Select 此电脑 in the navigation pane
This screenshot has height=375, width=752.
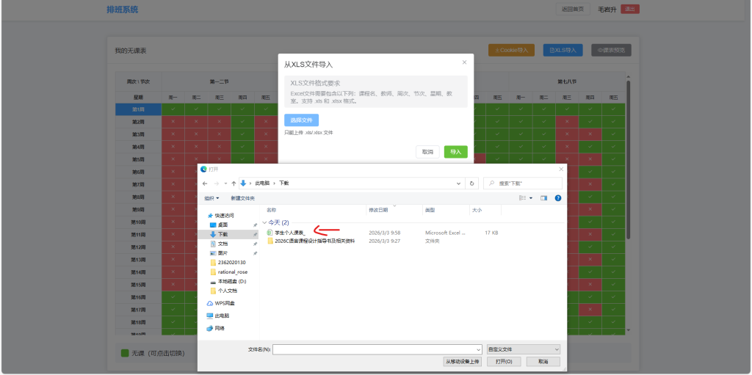[x=223, y=315]
